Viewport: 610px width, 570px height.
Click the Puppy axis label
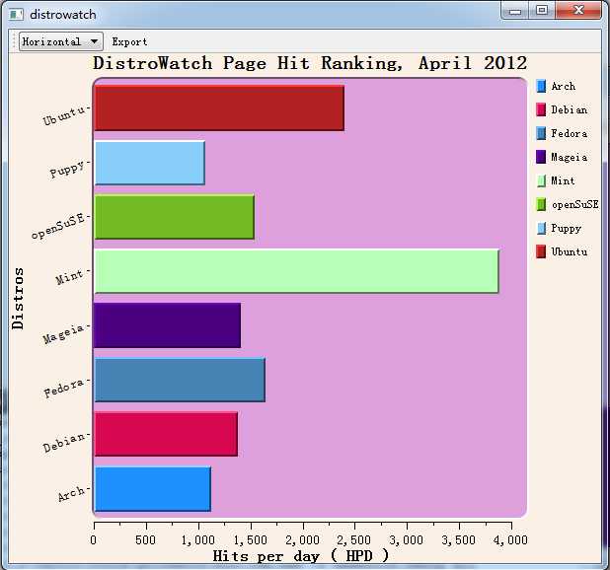coord(67,169)
